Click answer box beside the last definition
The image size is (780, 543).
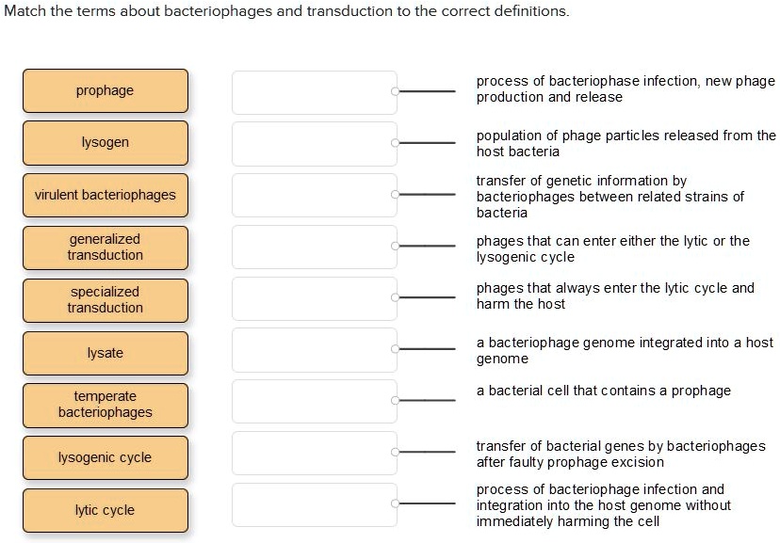[x=314, y=504]
